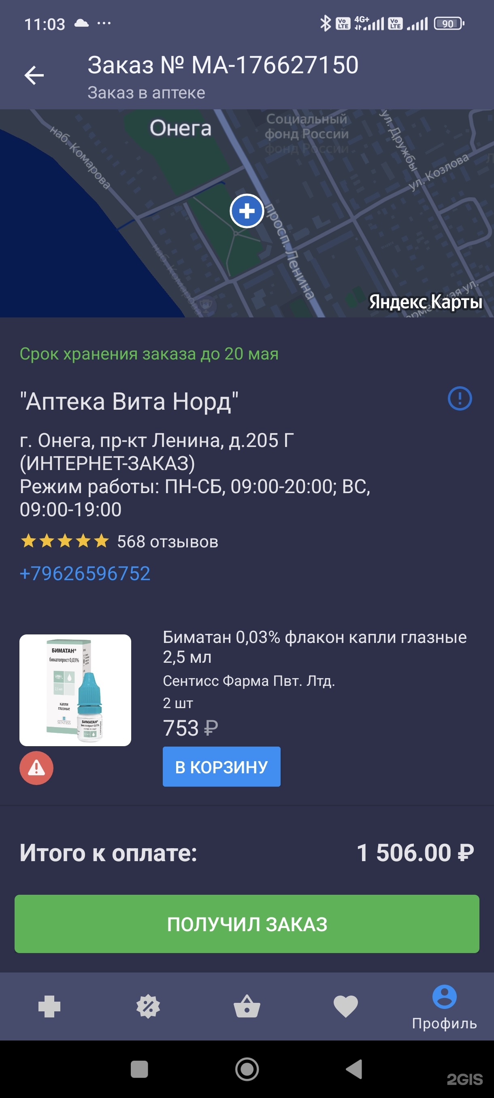494x1098 pixels.
Task: Tap the Яндекс Карты logo on the map
Action: tap(426, 302)
